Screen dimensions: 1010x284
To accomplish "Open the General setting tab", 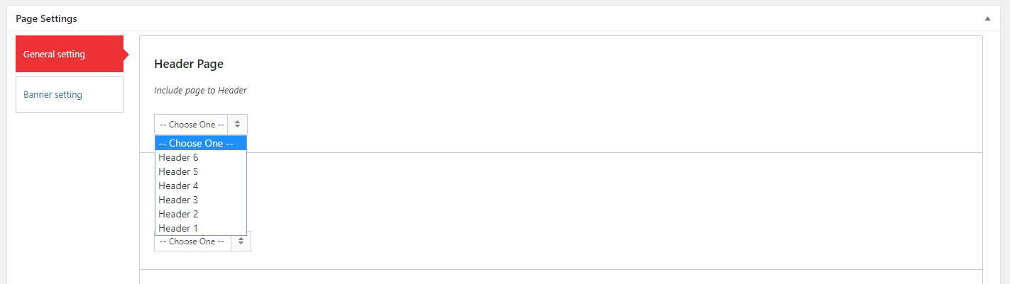I will tap(70, 54).
